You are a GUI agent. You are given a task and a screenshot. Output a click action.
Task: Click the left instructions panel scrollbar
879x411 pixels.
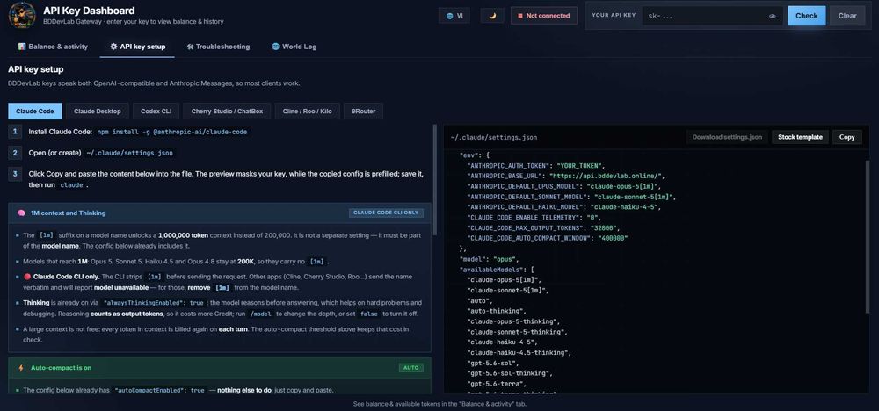click(x=434, y=179)
